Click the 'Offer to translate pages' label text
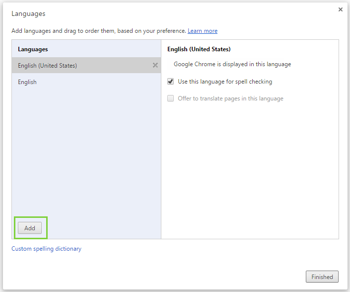This screenshot has height=292, width=350. click(x=230, y=98)
